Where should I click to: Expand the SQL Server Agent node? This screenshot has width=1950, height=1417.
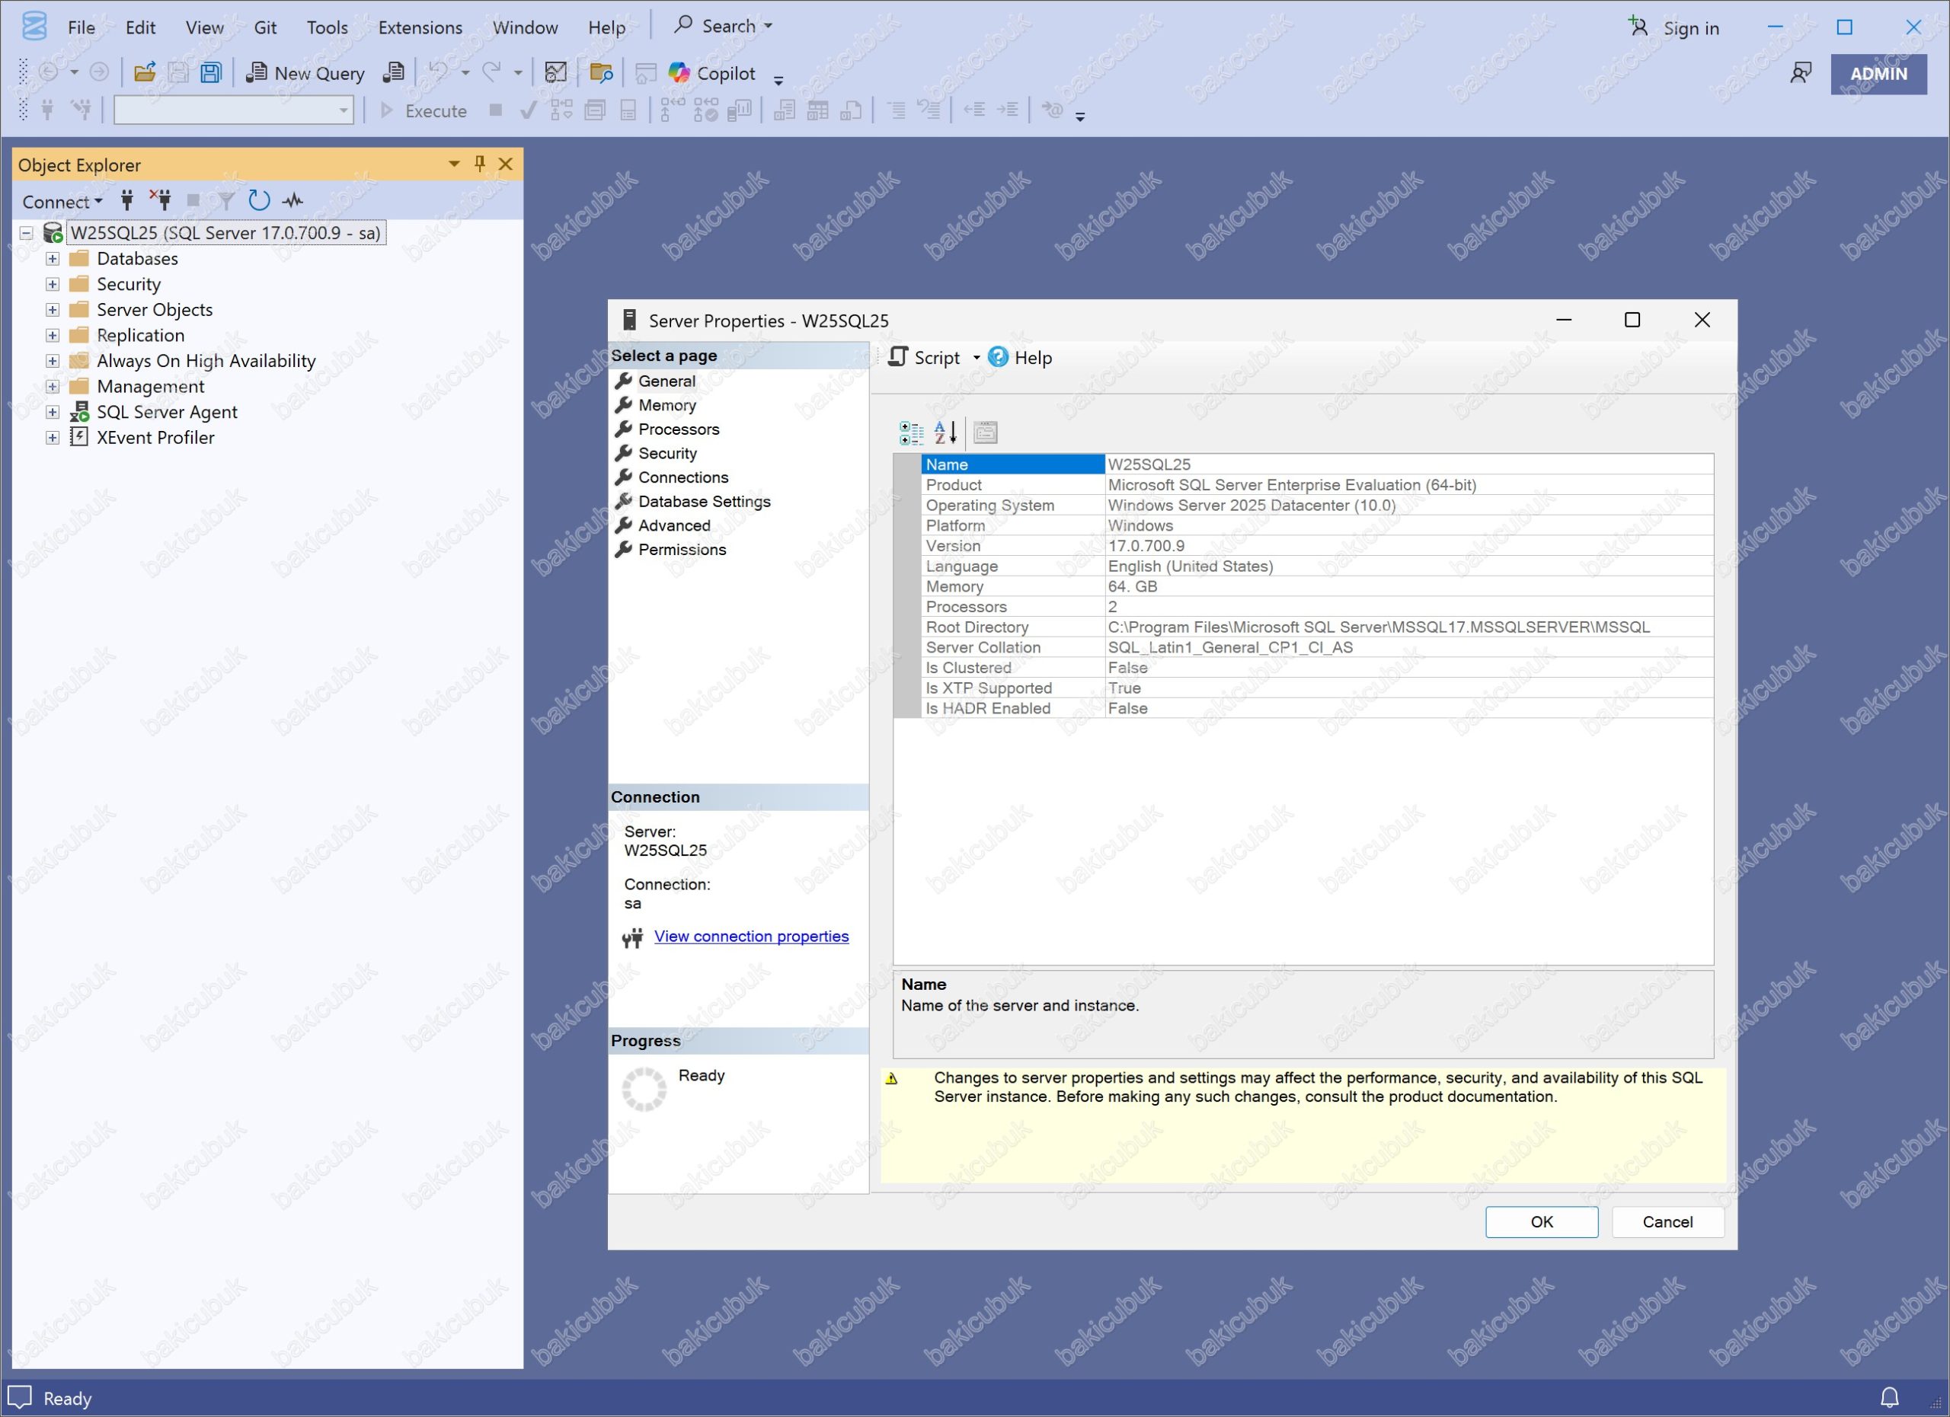pos(53,413)
